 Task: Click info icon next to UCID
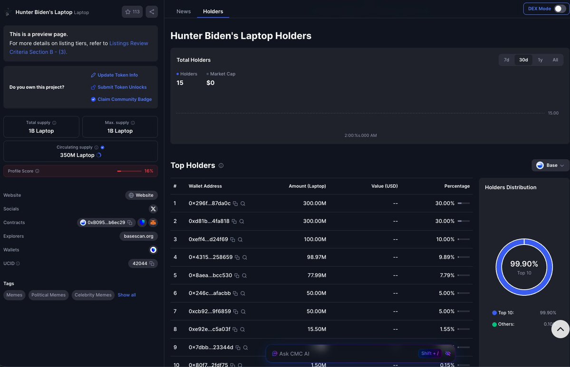[x=18, y=263]
